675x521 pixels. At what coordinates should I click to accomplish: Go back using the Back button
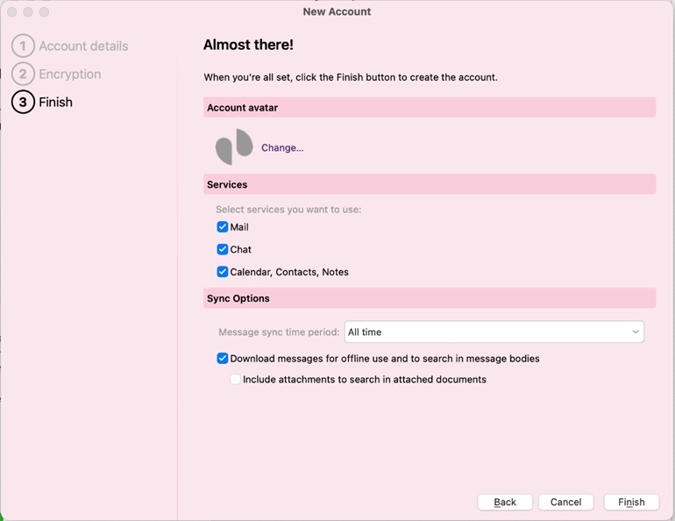tap(505, 503)
